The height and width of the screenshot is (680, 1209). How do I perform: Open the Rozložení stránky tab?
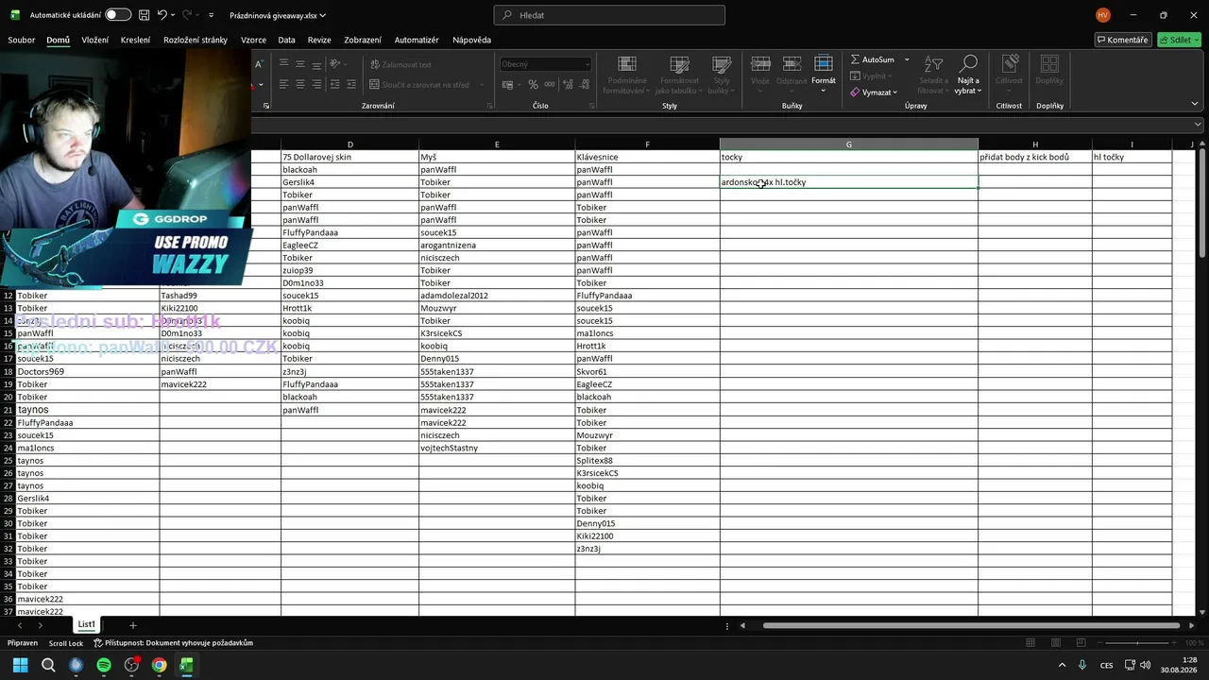pos(196,40)
